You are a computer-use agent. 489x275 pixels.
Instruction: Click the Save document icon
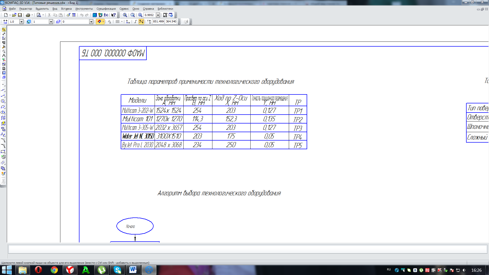click(x=20, y=15)
